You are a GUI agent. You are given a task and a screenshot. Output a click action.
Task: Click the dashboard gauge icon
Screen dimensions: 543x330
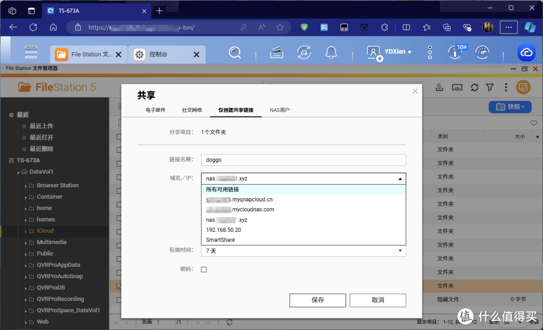482,52
